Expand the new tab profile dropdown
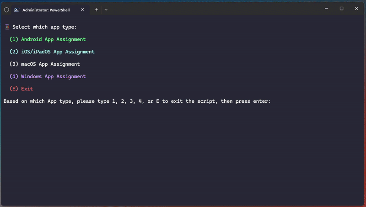This screenshot has width=366, height=207. [106, 10]
